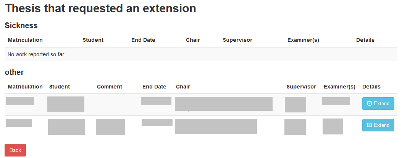Click the End Date header in the other table
Viewport: 402px width, 158px height.
tap(154, 87)
